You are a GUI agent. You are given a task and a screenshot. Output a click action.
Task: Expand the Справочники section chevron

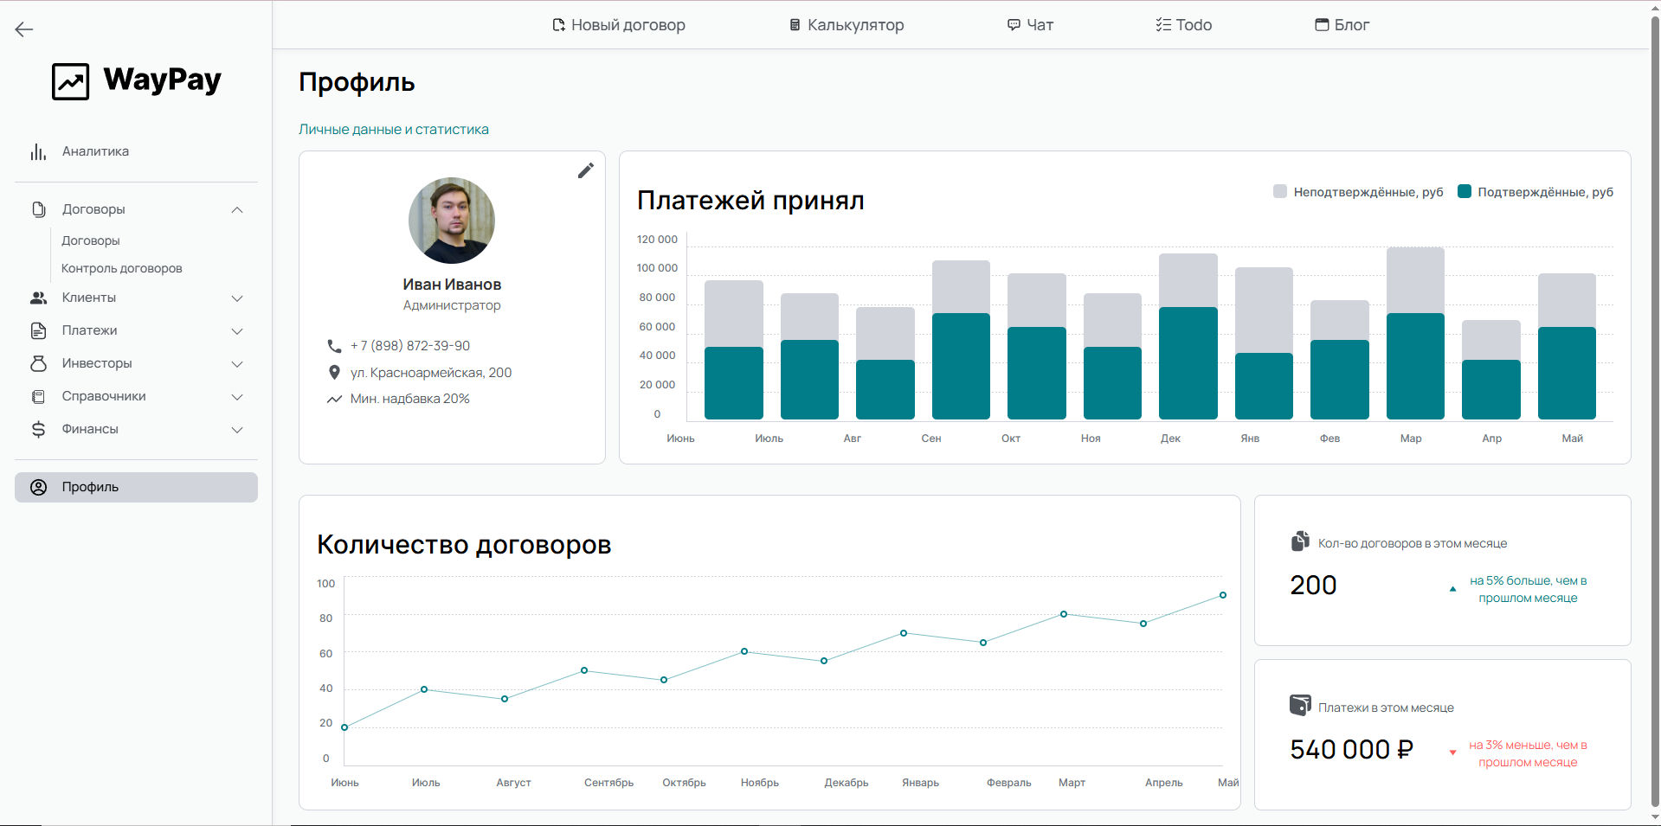pyautogui.click(x=237, y=397)
